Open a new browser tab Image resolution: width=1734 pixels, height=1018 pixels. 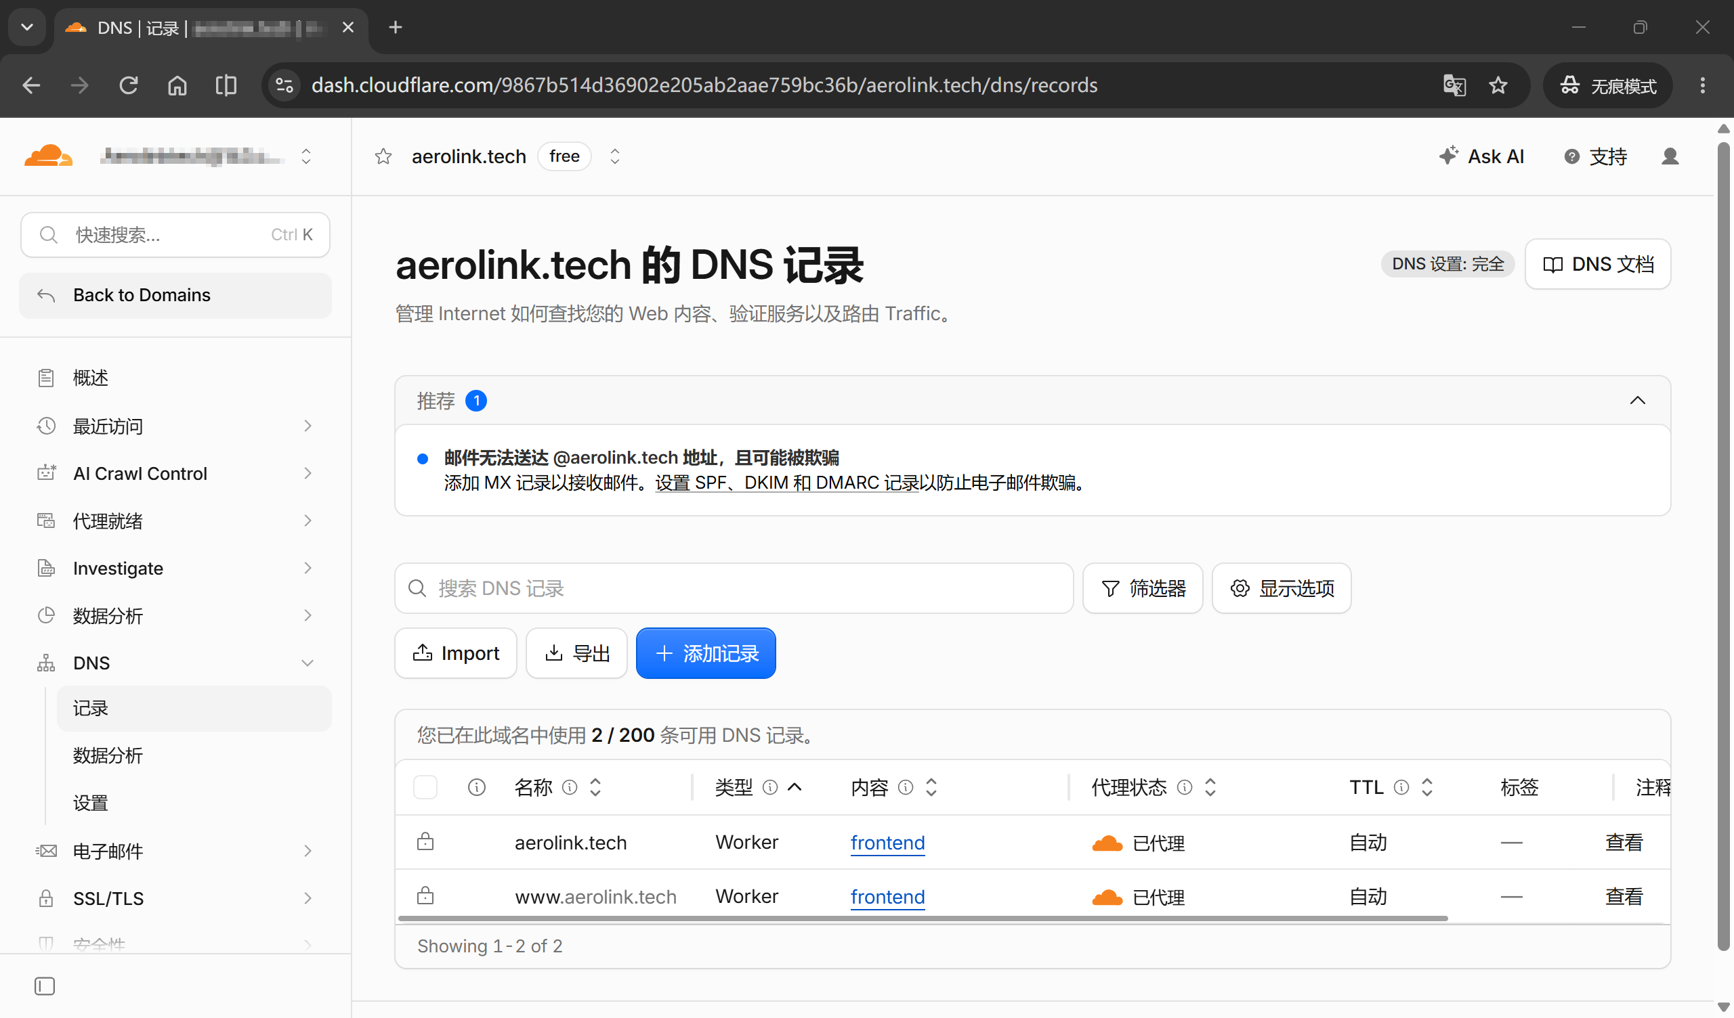tap(395, 28)
